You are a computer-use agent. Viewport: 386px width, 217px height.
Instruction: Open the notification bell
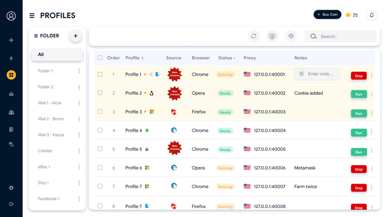click(371, 15)
